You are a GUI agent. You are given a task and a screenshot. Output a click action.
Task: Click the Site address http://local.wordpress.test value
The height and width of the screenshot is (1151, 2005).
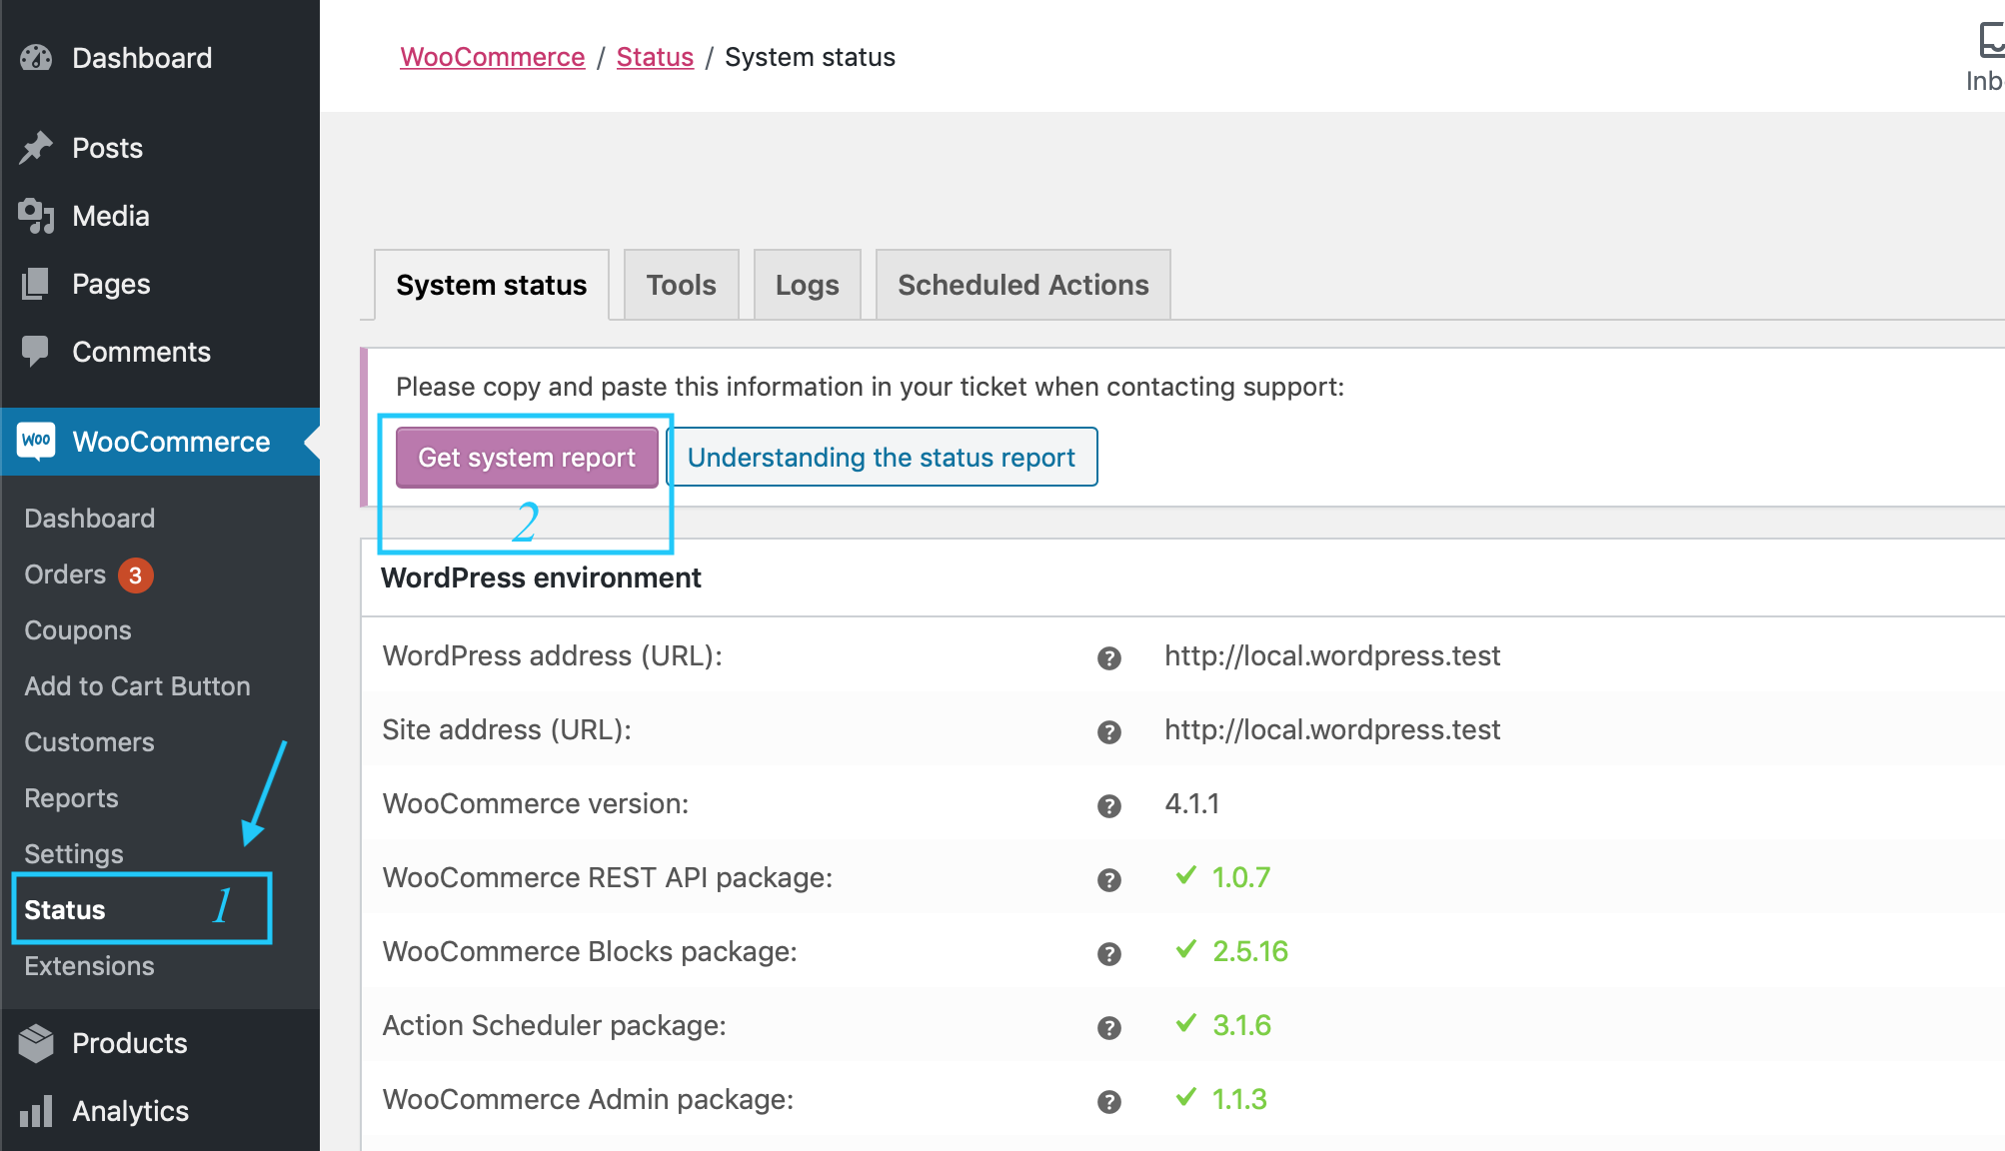tap(1332, 729)
